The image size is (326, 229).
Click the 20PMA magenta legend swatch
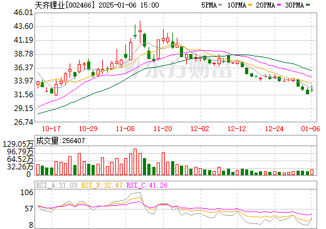[279, 5]
